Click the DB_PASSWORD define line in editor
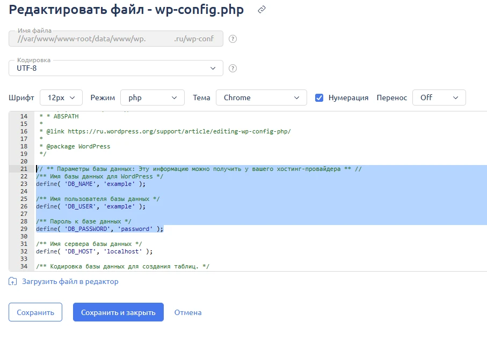487x337 pixels. (99, 229)
